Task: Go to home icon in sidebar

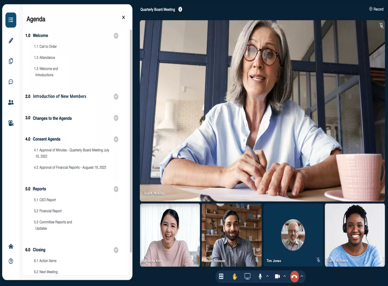Action: click(11, 246)
